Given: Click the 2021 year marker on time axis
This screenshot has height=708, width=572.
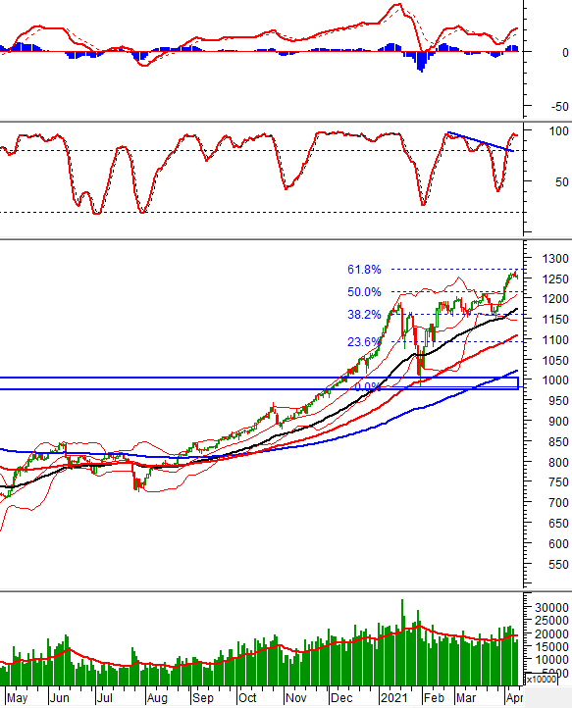Looking at the screenshot, I should tap(394, 697).
